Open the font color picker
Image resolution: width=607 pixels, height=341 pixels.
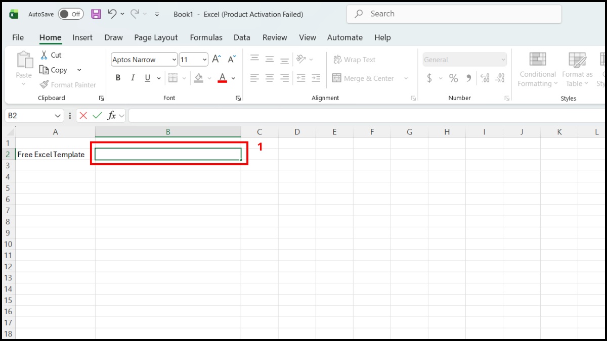(233, 78)
